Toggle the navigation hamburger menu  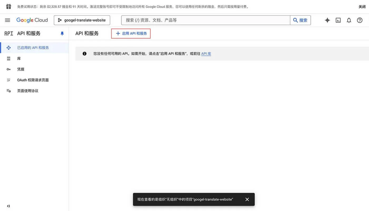pyautogui.click(x=7, y=20)
